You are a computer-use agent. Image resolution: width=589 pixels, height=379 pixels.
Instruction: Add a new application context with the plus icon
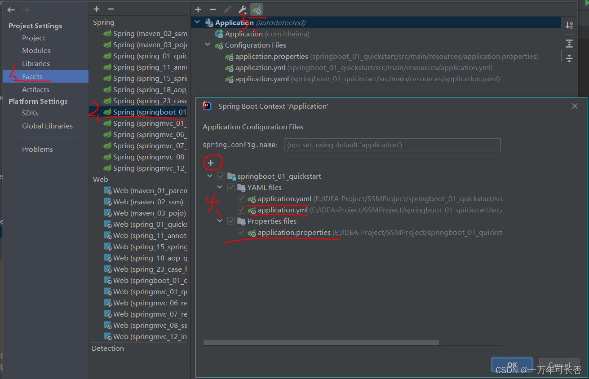pyautogui.click(x=198, y=9)
